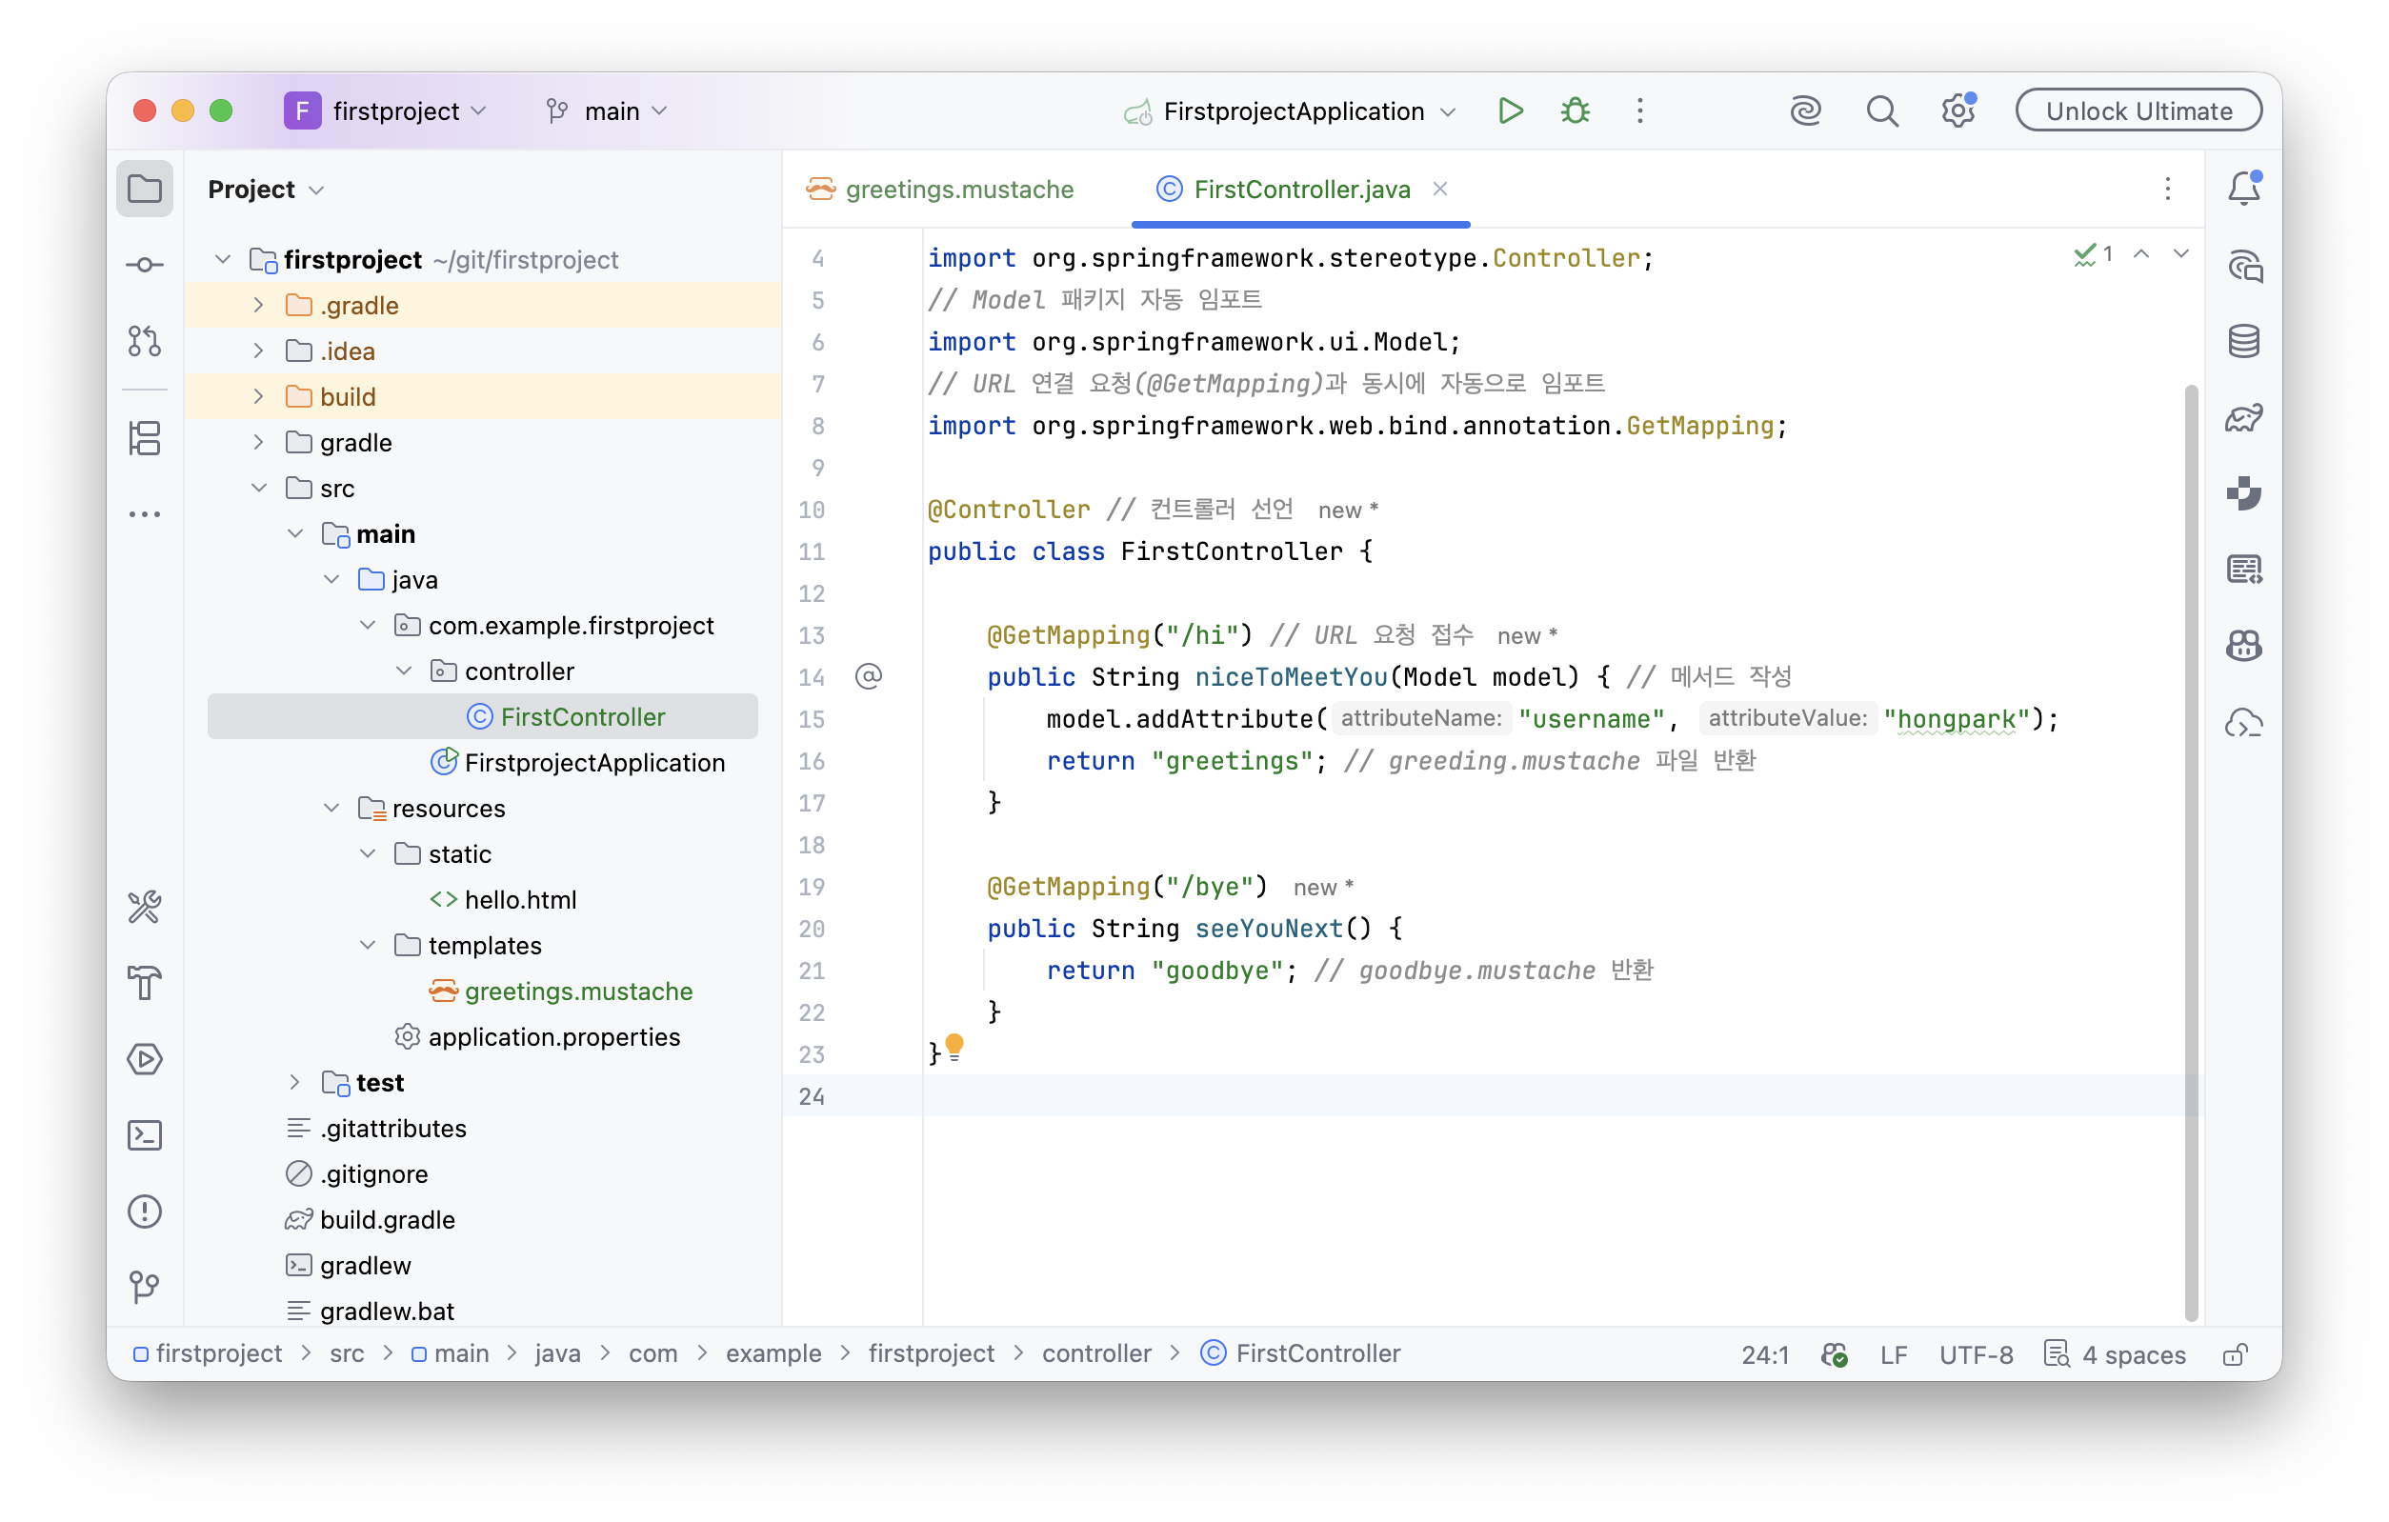Open Search Everywhere magnifier

pos(1882,111)
